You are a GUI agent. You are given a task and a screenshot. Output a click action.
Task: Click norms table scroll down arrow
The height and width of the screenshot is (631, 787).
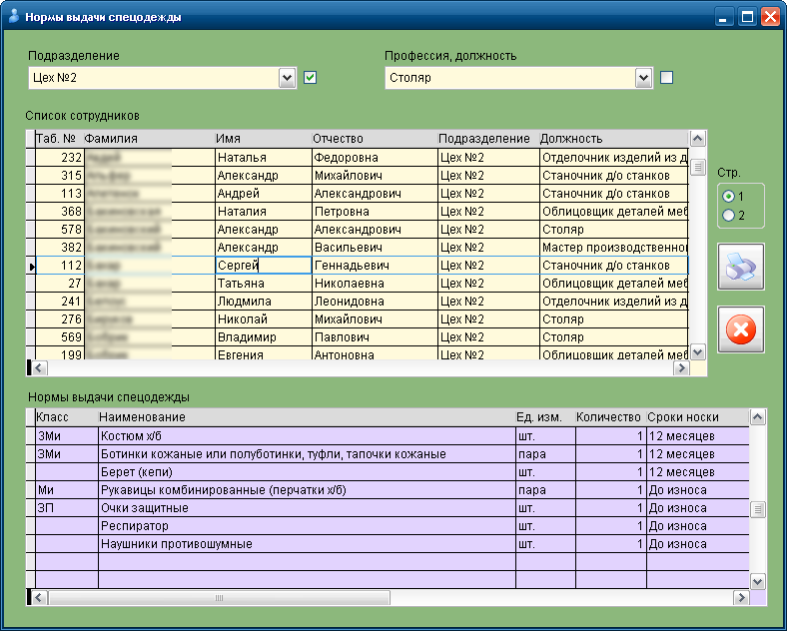coord(757,582)
